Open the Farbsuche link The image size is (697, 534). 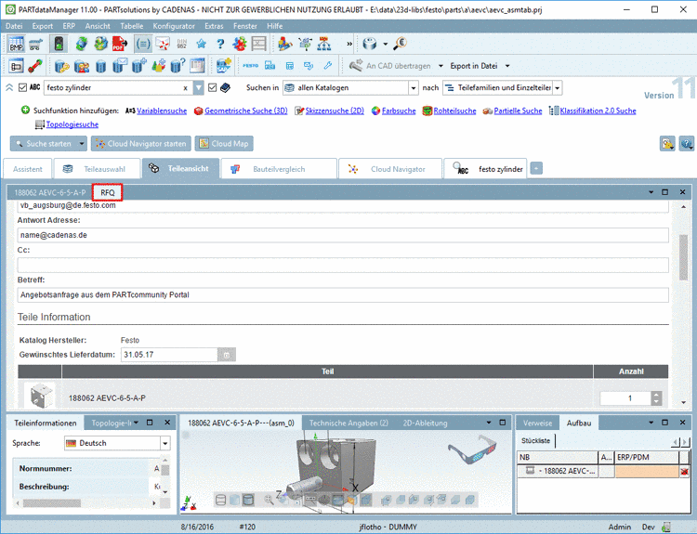click(x=399, y=111)
